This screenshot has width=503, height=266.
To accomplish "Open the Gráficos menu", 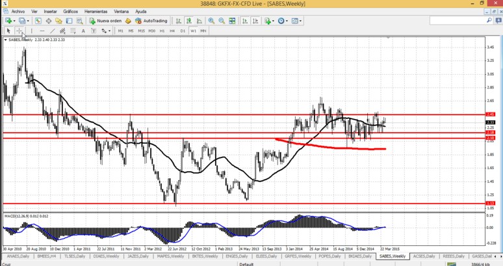I will coord(70,11).
